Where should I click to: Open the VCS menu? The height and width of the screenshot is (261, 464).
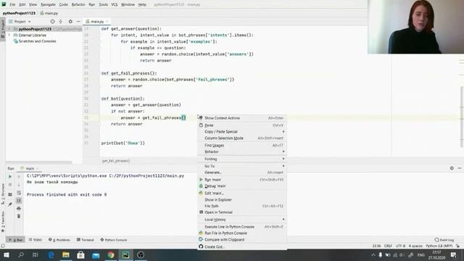pyautogui.click(x=115, y=4)
